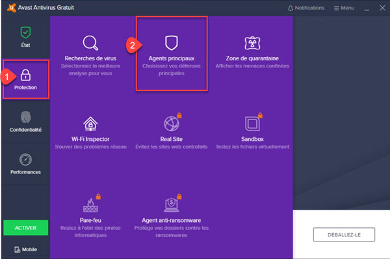
Task: Click the 'Avast Antivirus Gratuit' window title
Action: click(46, 8)
